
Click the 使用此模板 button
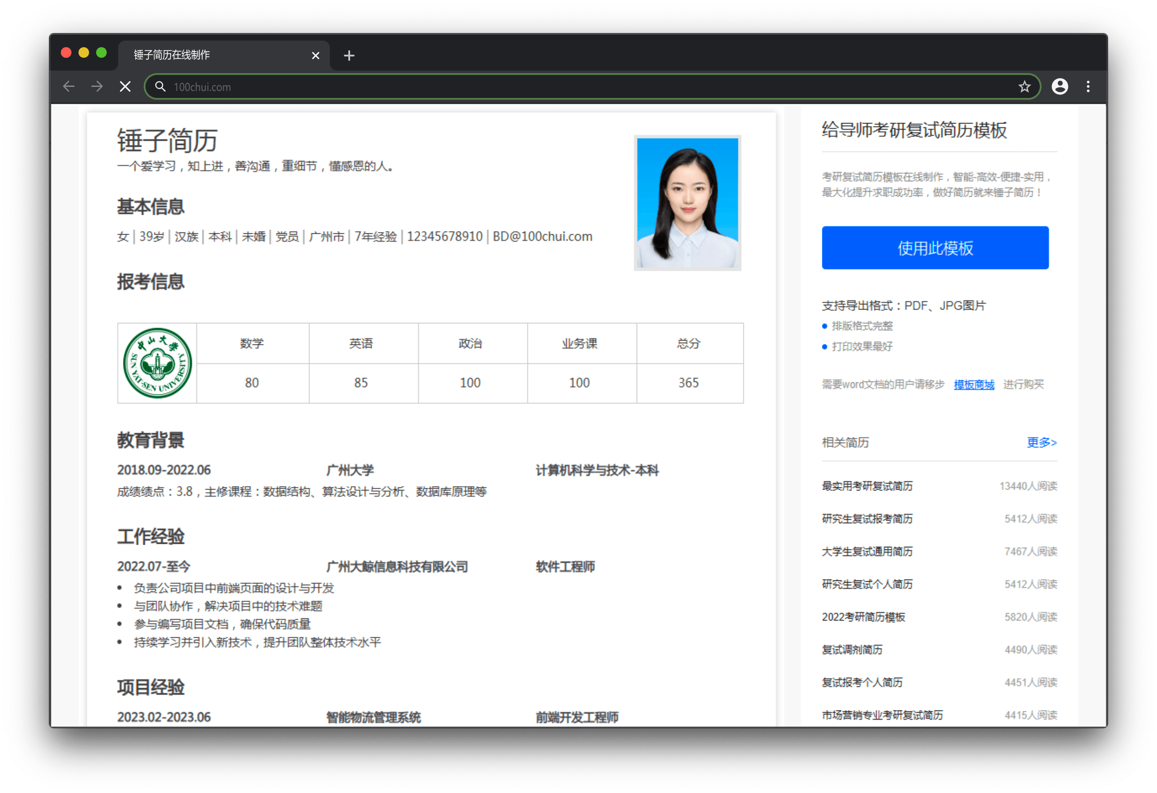(x=935, y=247)
